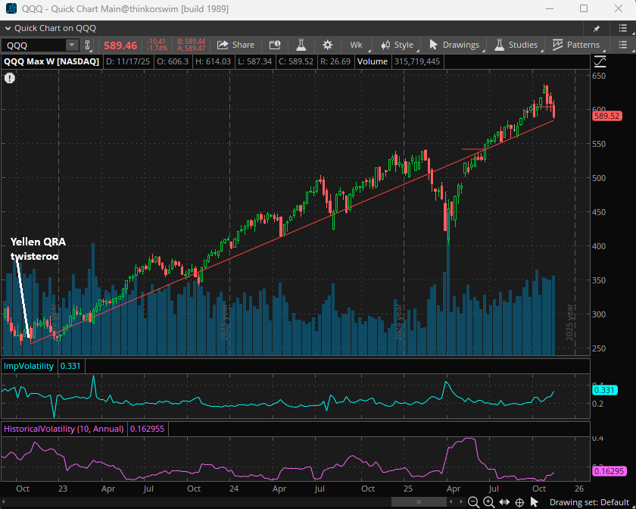Click the 0.162955 historical volatility value
This screenshot has height=509, width=636.
point(147,429)
